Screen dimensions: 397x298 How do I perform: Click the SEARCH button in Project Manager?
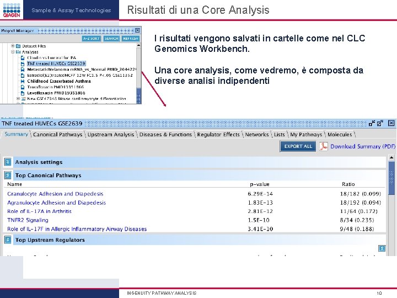coord(111,39)
